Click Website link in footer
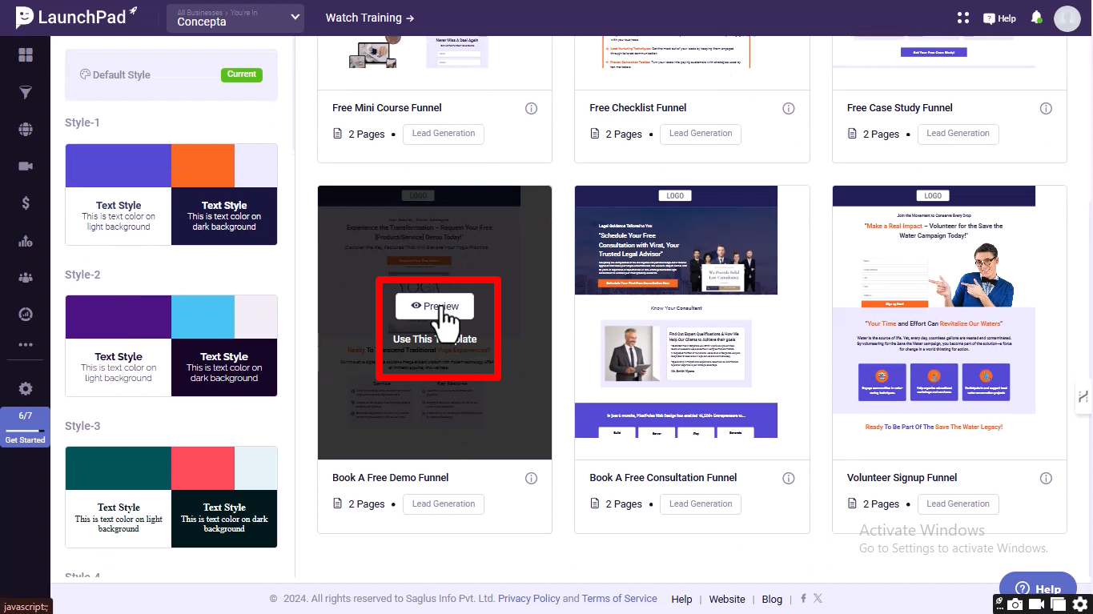Screen dimensions: 1093x614 (x=727, y=599)
